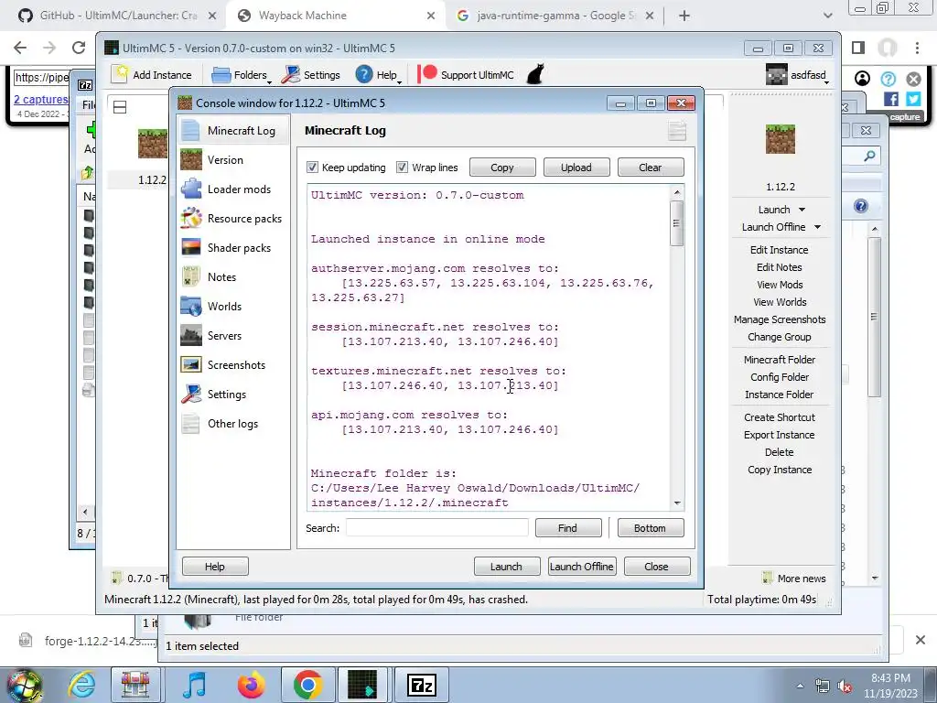Viewport: 937px width, 703px height.
Task: Select the Resource packs paint icon
Action: 190,218
